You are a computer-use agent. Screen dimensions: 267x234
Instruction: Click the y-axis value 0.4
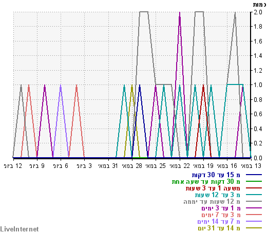258,129
